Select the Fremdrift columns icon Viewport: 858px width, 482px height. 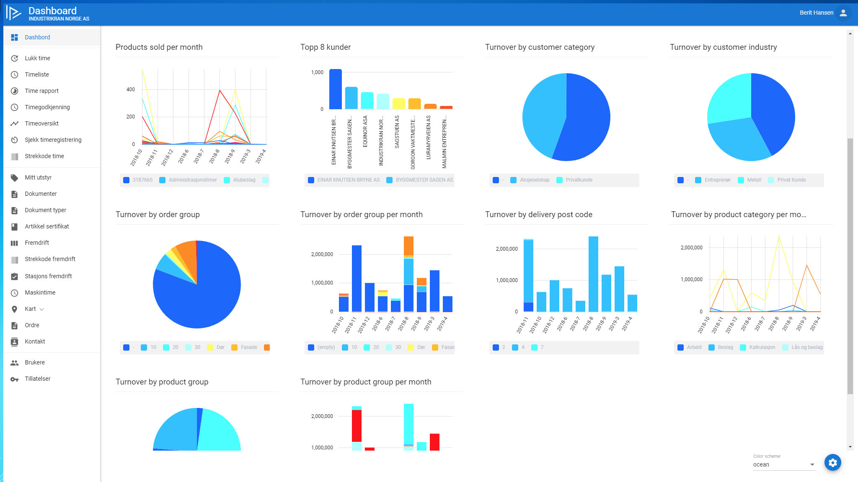pos(14,243)
